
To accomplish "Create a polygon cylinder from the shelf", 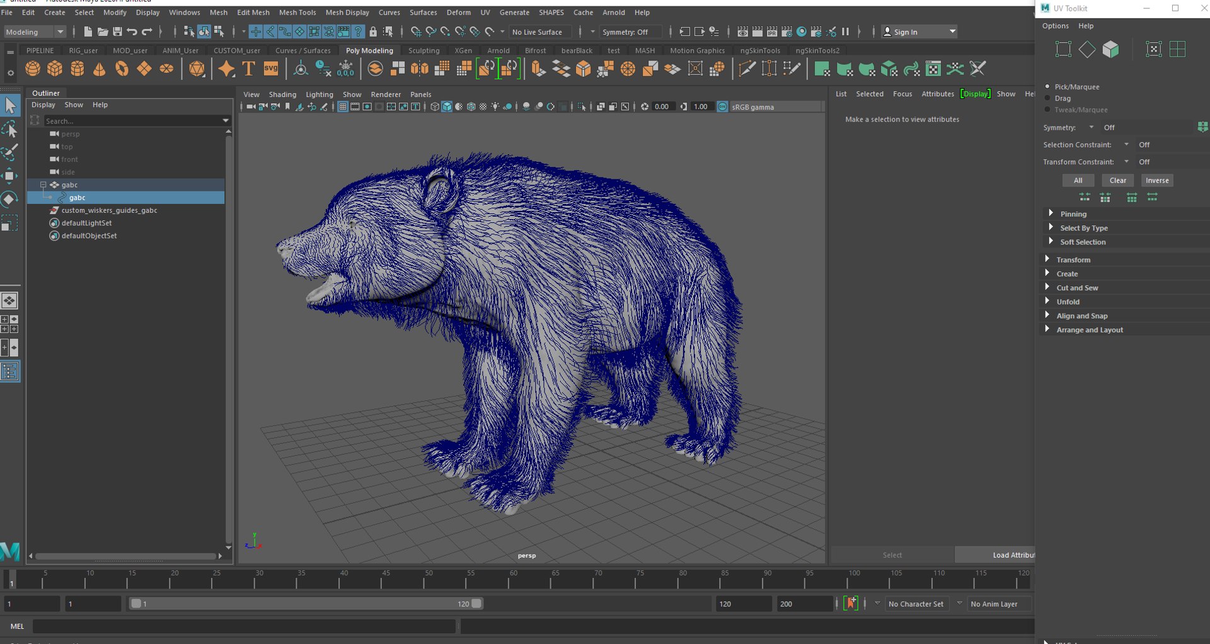I will point(78,69).
